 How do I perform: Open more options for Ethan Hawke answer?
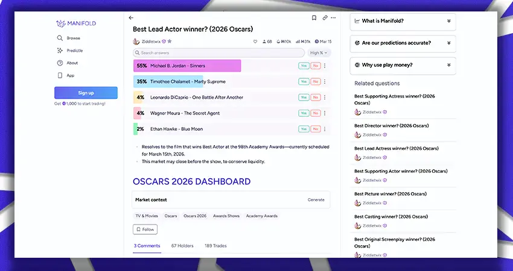[325, 129]
